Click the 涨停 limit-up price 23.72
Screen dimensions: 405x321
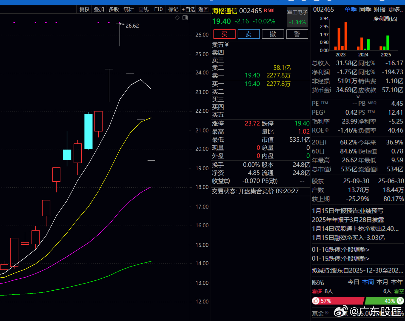point(252,123)
